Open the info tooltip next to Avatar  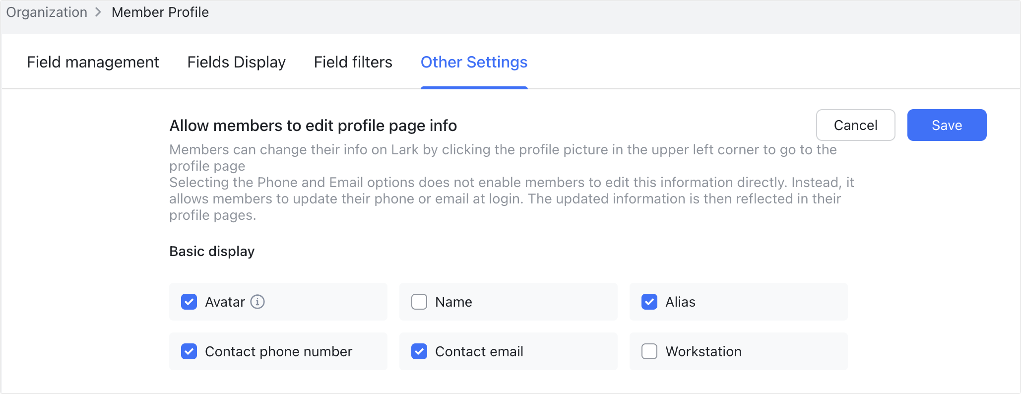[x=257, y=302]
